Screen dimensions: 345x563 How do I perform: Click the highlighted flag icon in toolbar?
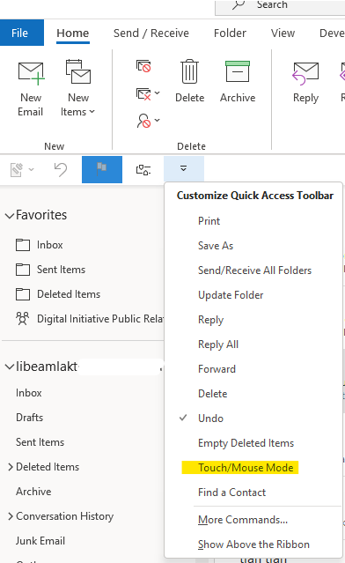coord(102,169)
